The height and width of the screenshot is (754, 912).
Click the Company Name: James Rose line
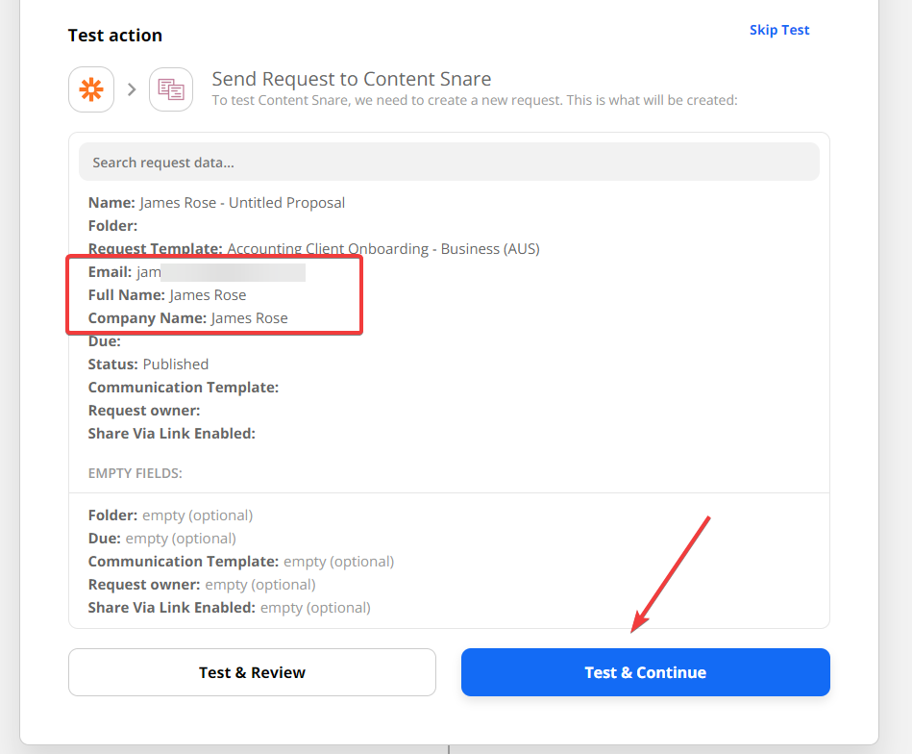(x=187, y=318)
